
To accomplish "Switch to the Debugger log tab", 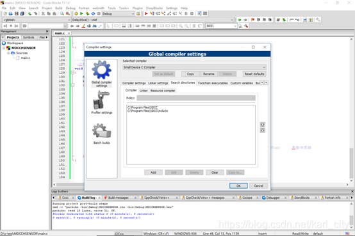I will pos(273,198).
